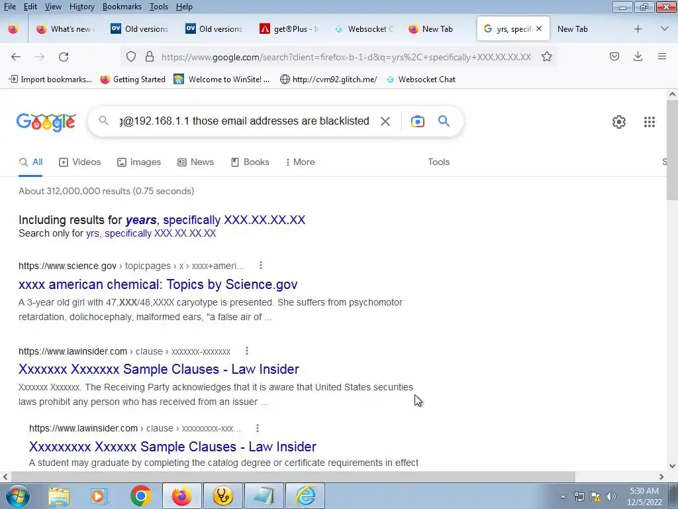
Task: Open Chrome from taskbar
Action: tap(140, 496)
